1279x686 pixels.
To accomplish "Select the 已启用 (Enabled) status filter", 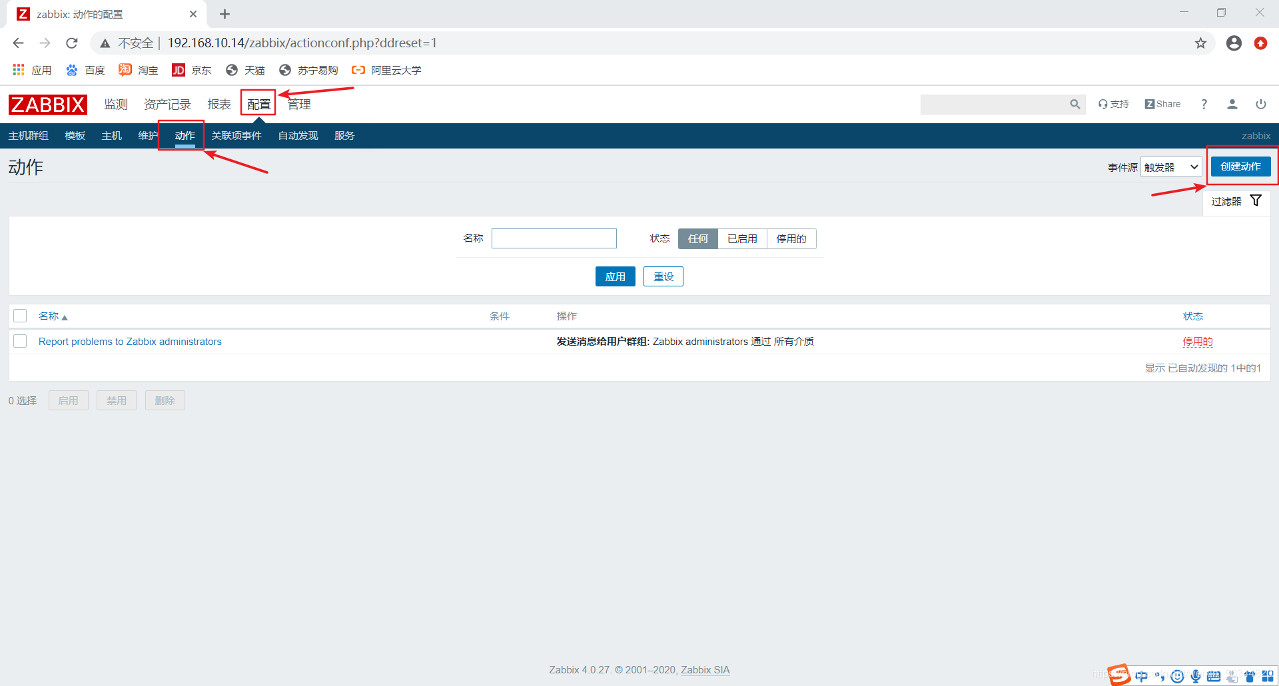I will click(742, 238).
